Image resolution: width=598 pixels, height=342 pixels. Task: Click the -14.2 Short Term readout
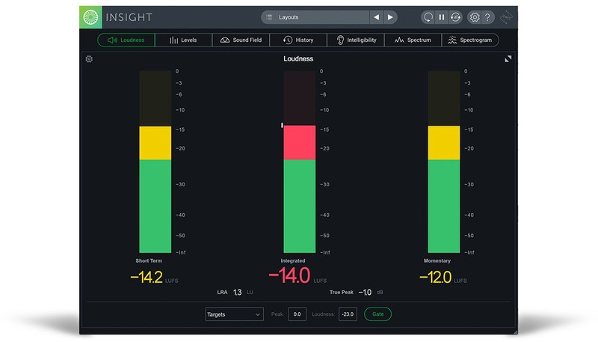coord(147,277)
